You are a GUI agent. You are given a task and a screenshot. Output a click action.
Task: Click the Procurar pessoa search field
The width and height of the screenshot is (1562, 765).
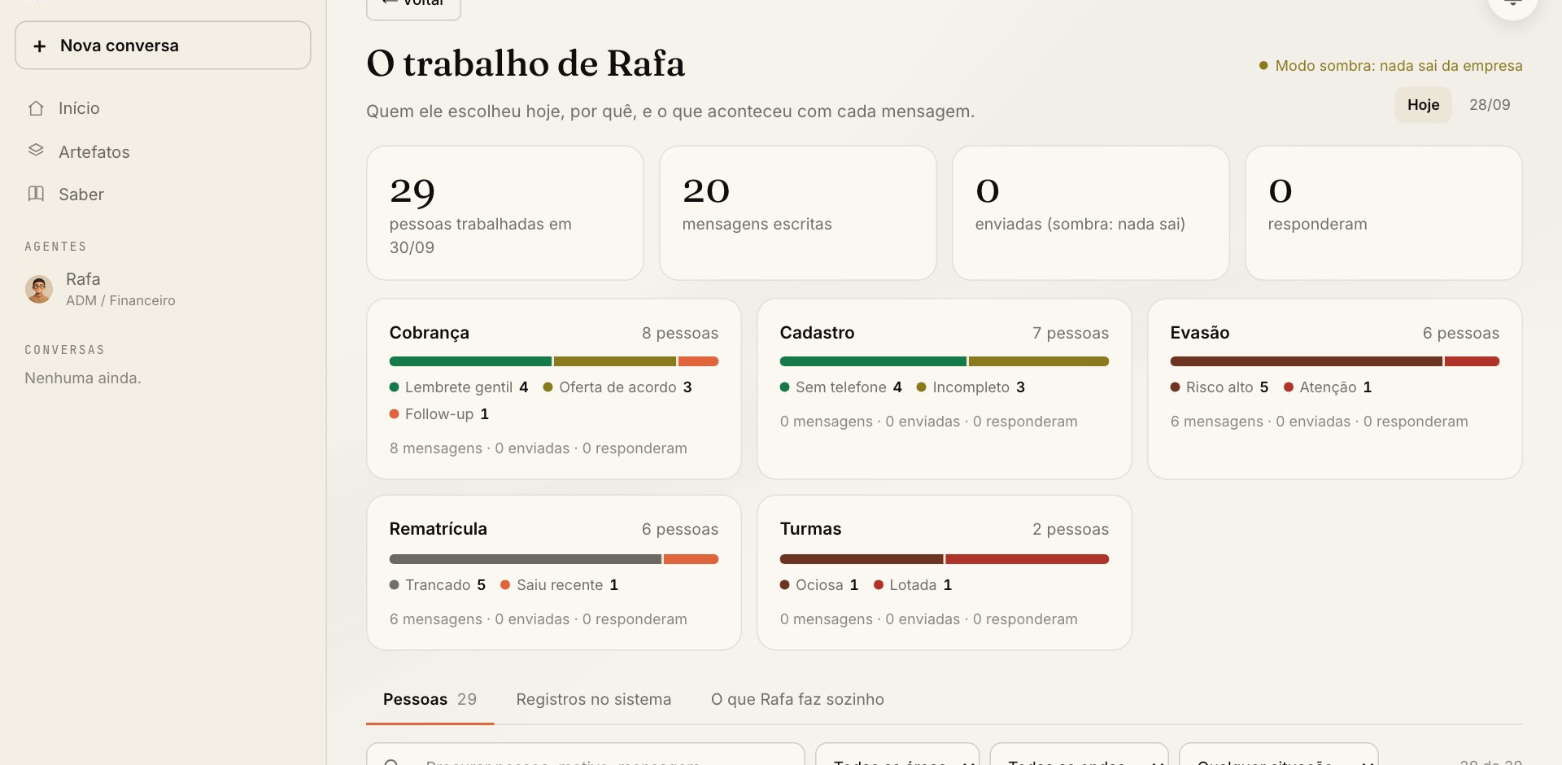[586, 757]
